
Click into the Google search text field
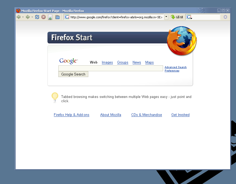coord(111,68)
